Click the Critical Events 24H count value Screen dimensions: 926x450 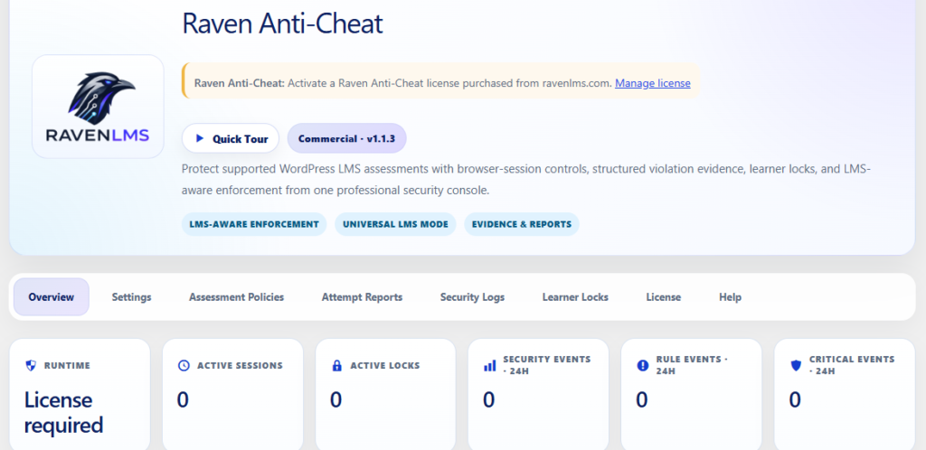coord(795,400)
